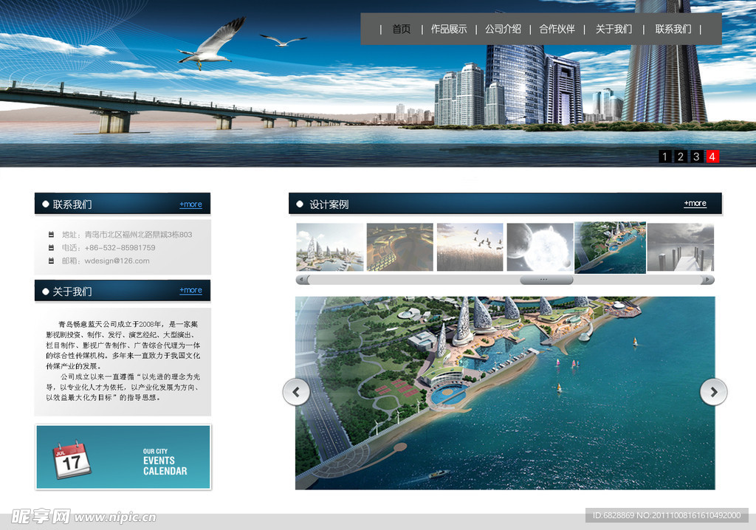
Task: Click the next image arrow on slideshow
Action: click(713, 392)
